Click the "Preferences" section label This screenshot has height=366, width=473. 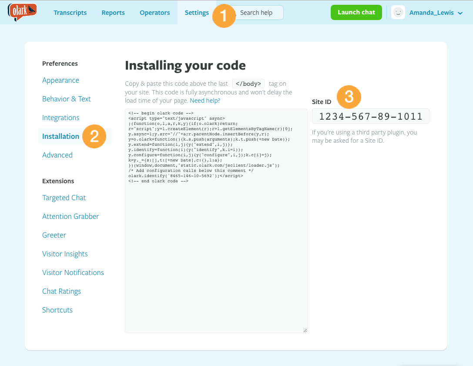point(60,64)
